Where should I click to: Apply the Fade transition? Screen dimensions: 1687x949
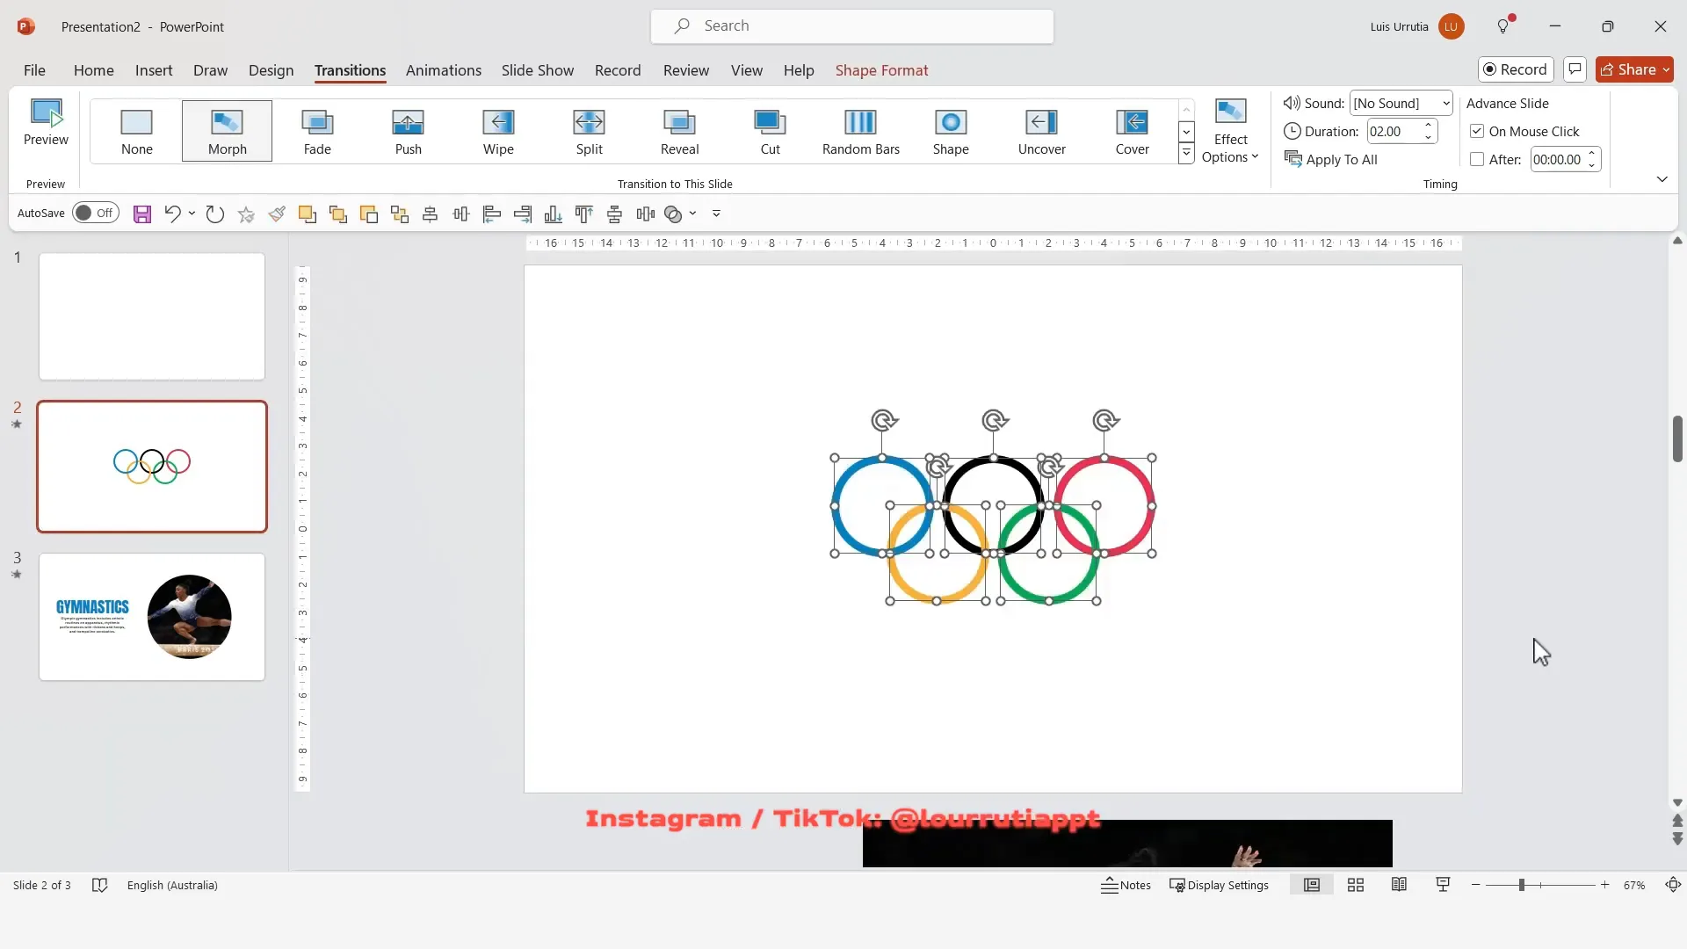(x=317, y=131)
